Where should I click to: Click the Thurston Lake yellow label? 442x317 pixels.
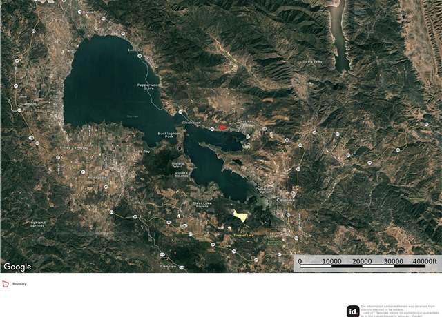(x=244, y=235)
